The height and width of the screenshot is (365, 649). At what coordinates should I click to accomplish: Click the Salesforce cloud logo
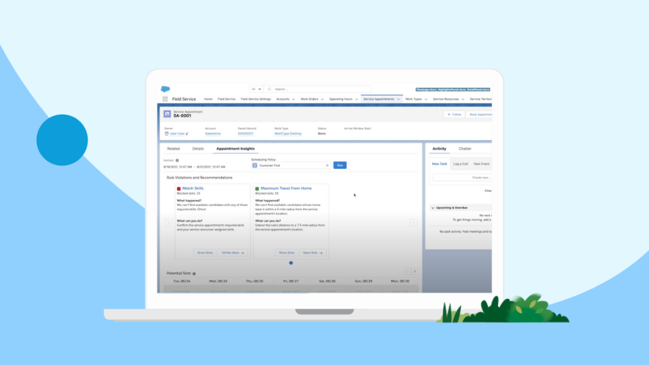click(x=164, y=89)
